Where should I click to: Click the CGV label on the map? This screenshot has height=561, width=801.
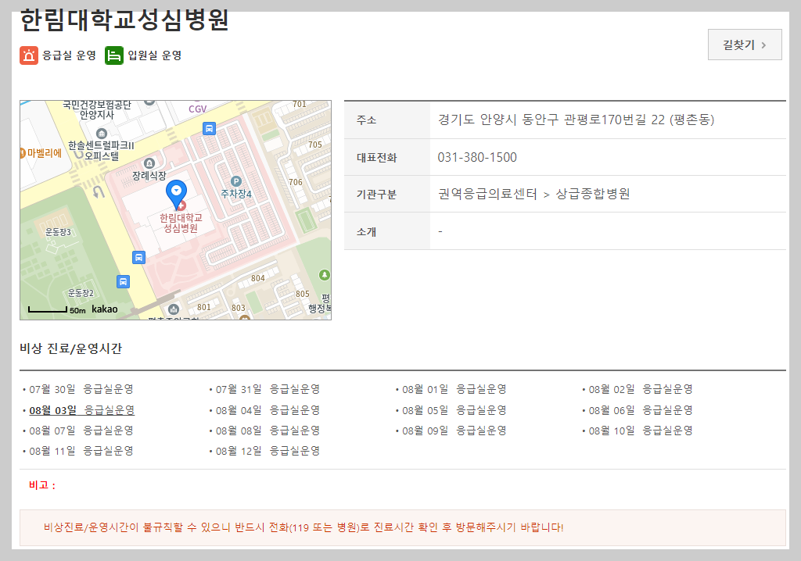[198, 109]
